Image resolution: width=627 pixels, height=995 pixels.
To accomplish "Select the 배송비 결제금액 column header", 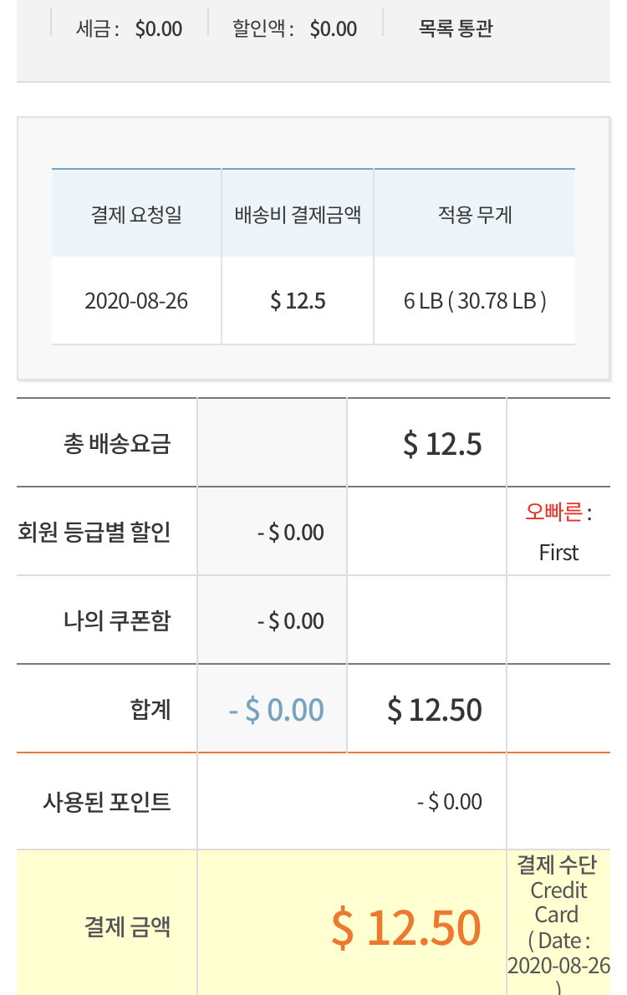I will tap(298, 215).
